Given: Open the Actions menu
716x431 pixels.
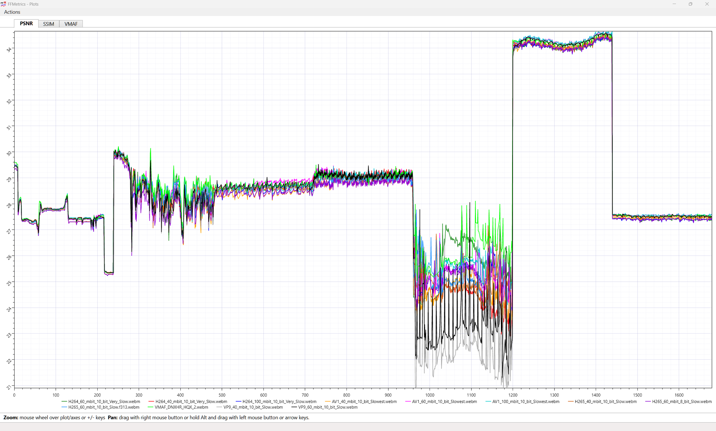Looking at the screenshot, I should [12, 12].
